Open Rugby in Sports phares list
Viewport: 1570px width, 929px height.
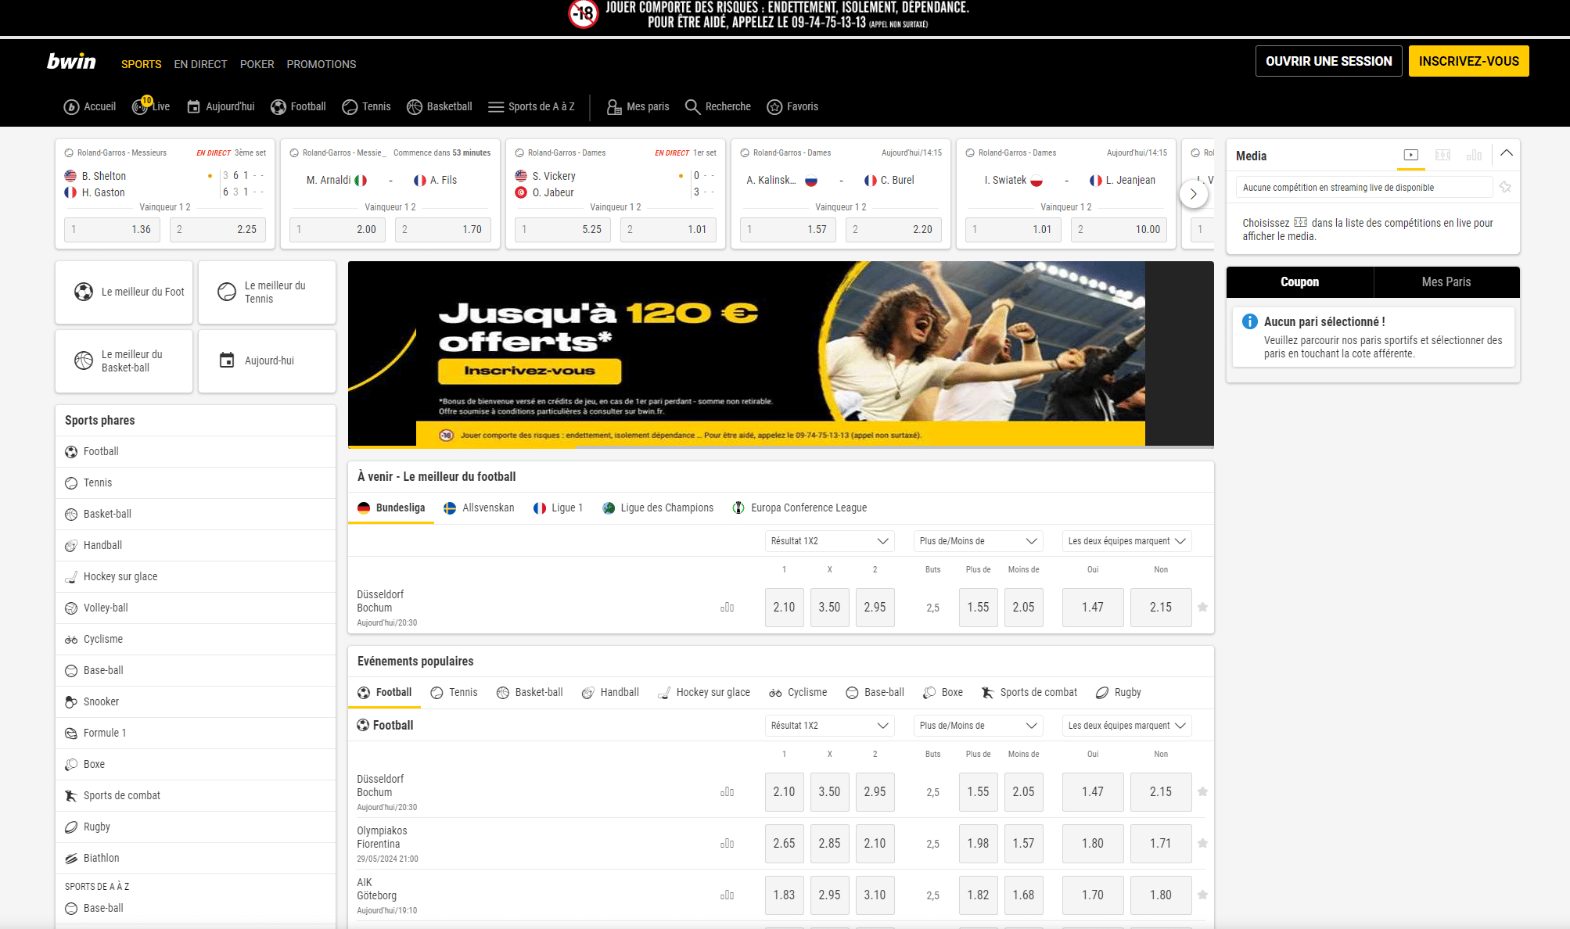(196, 827)
